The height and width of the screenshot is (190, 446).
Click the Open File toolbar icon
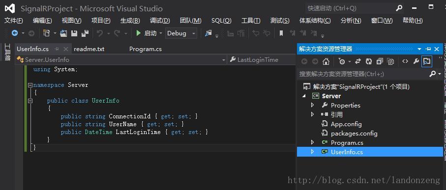[x=63, y=33]
